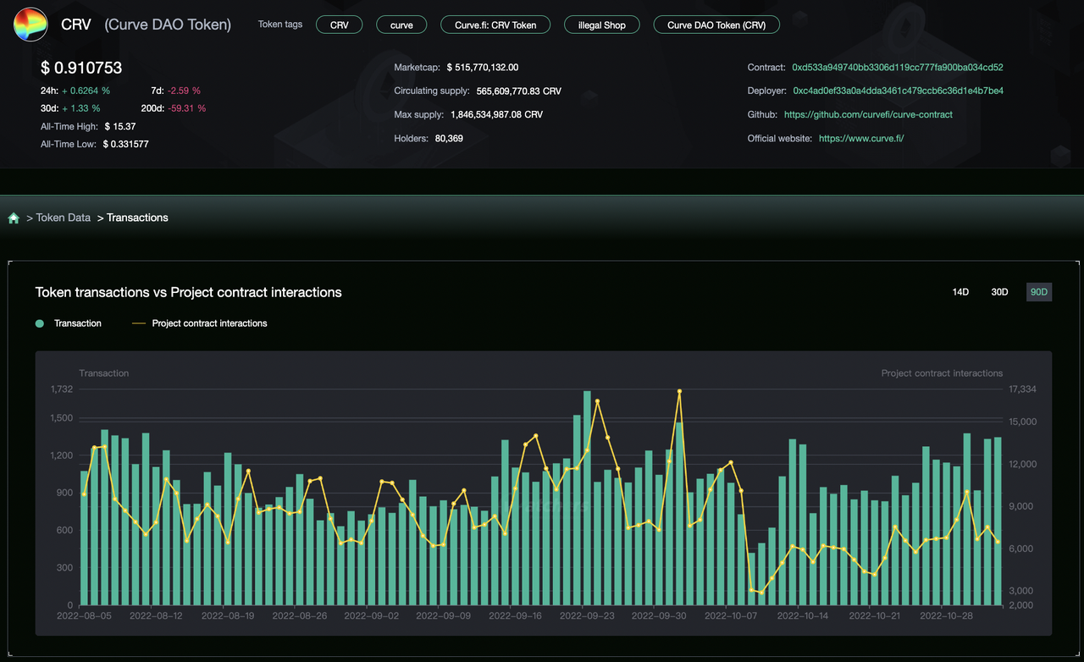Click the CRV token logo icon
Image resolution: width=1084 pixels, height=662 pixels.
[30, 25]
